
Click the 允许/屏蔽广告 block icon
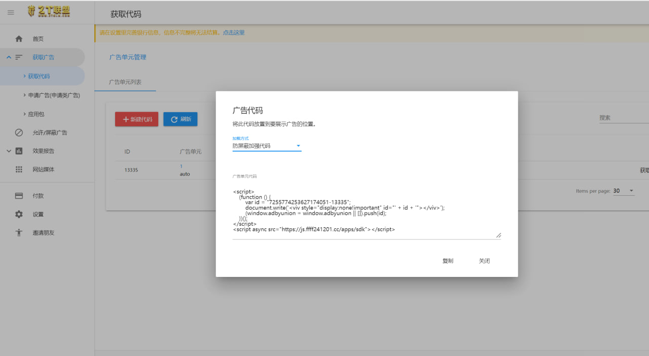tap(19, 132)
